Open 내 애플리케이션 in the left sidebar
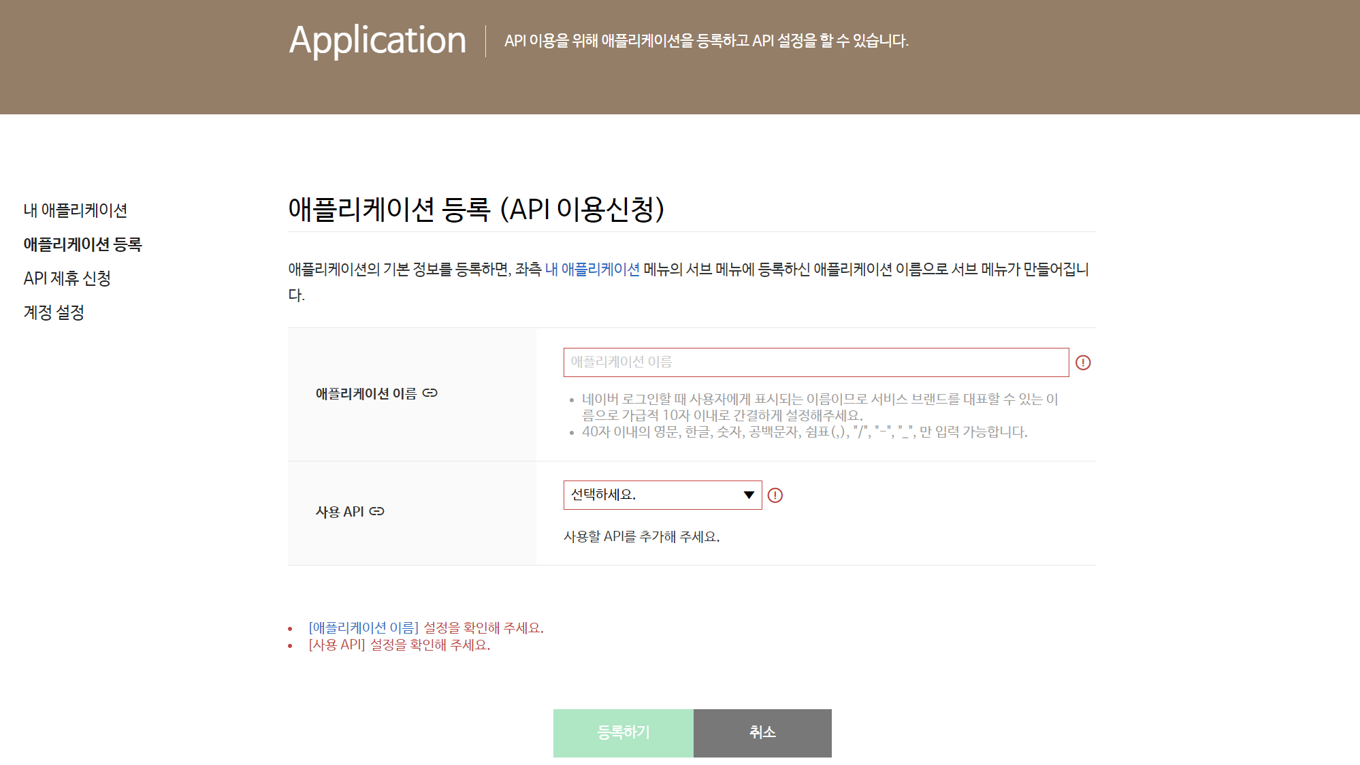 (x=76, y=210)
